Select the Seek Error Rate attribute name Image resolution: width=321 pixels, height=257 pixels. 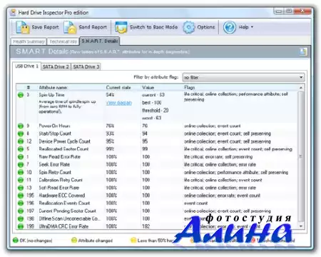pyautogui.click(x=54, y=164)
